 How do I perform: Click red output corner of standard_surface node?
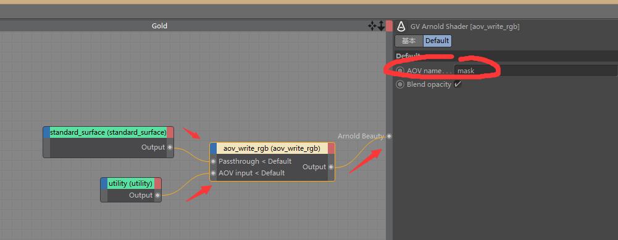tap(170, 132)
